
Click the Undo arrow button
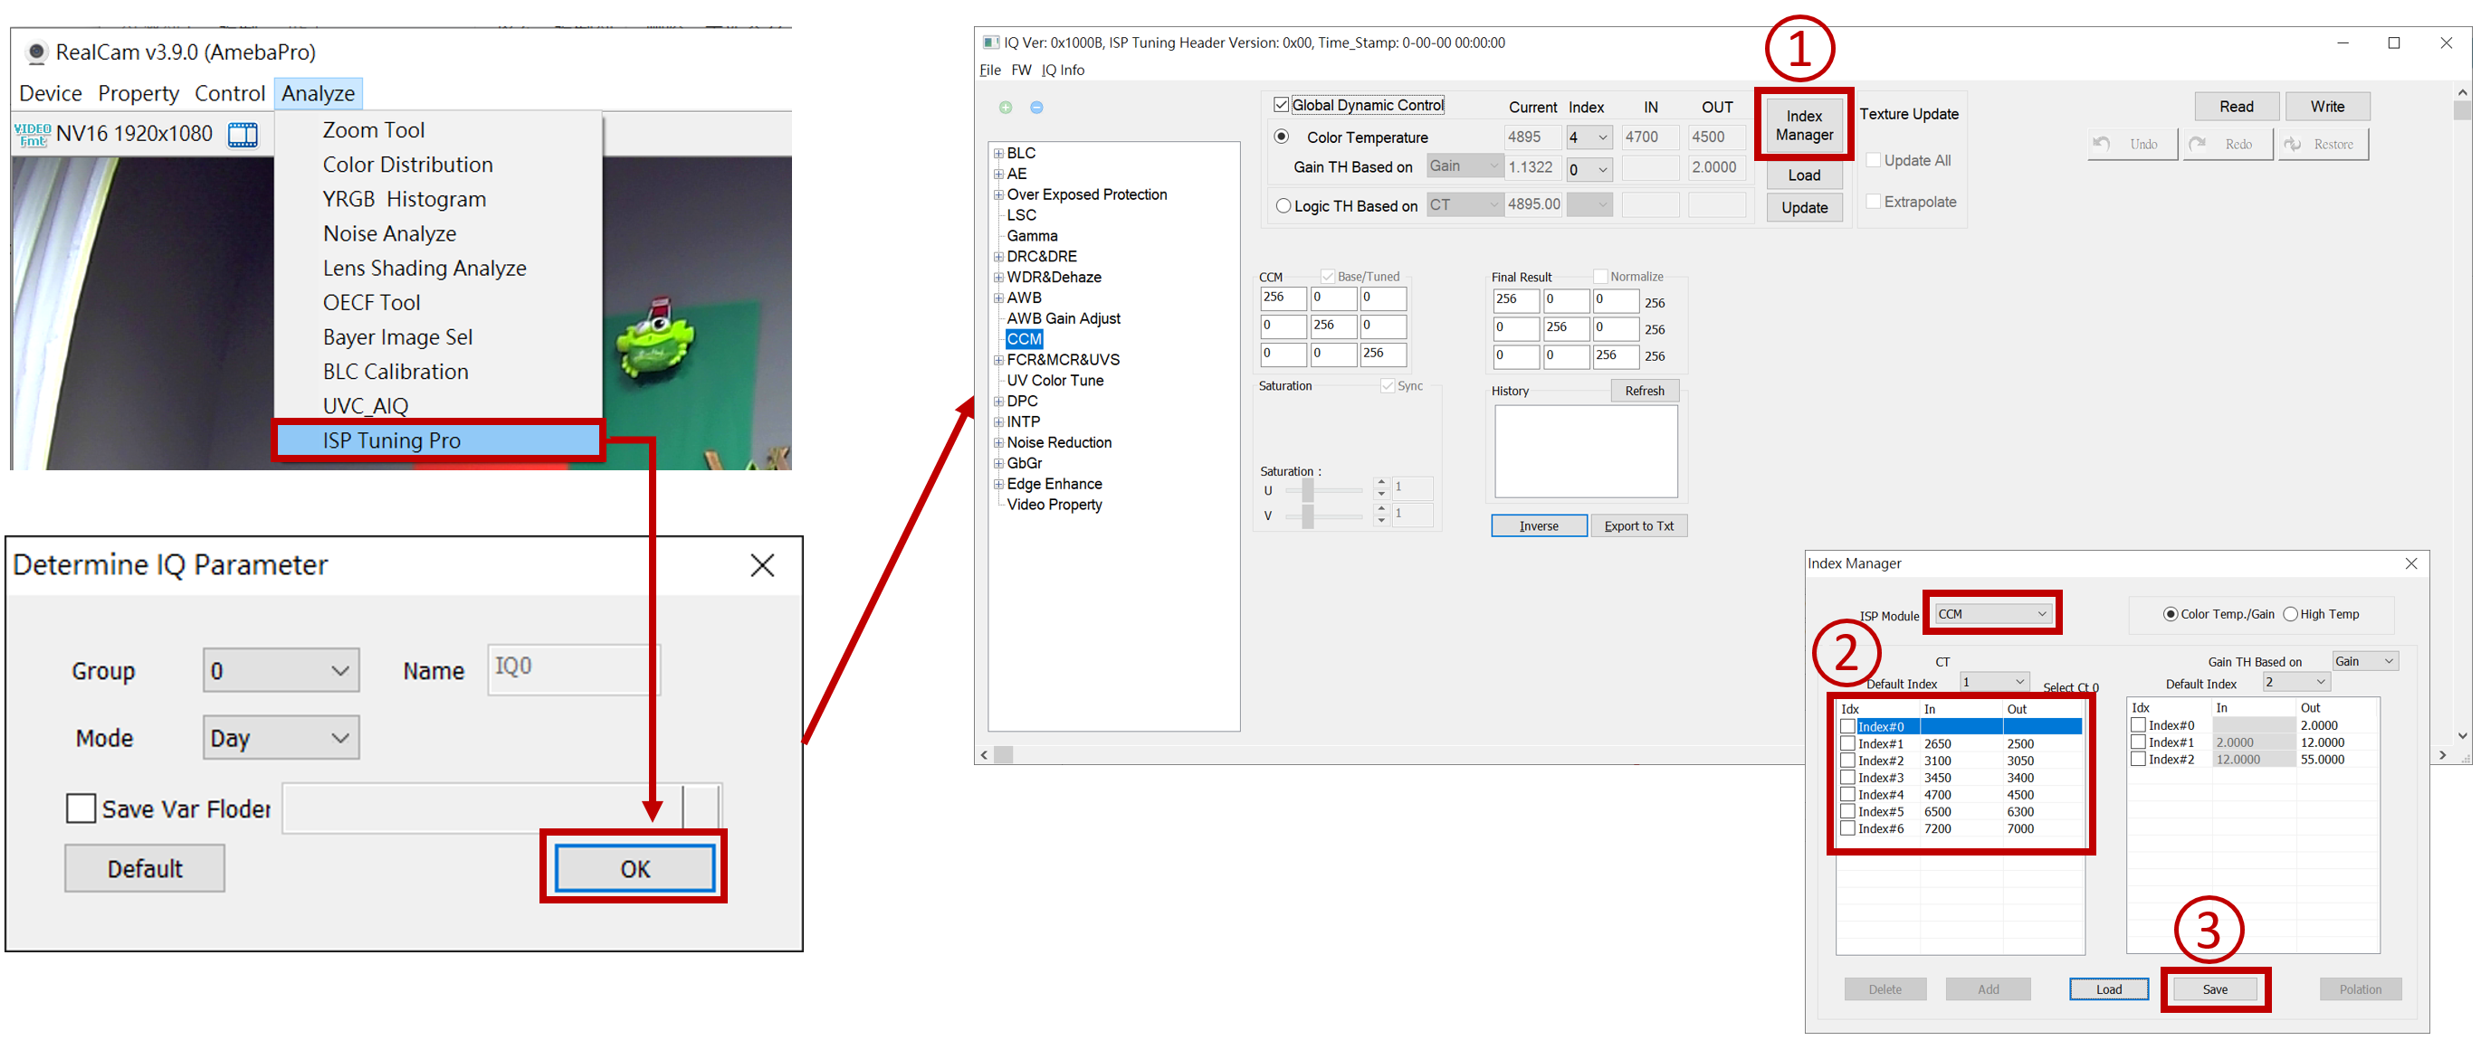click(2132, 145)
